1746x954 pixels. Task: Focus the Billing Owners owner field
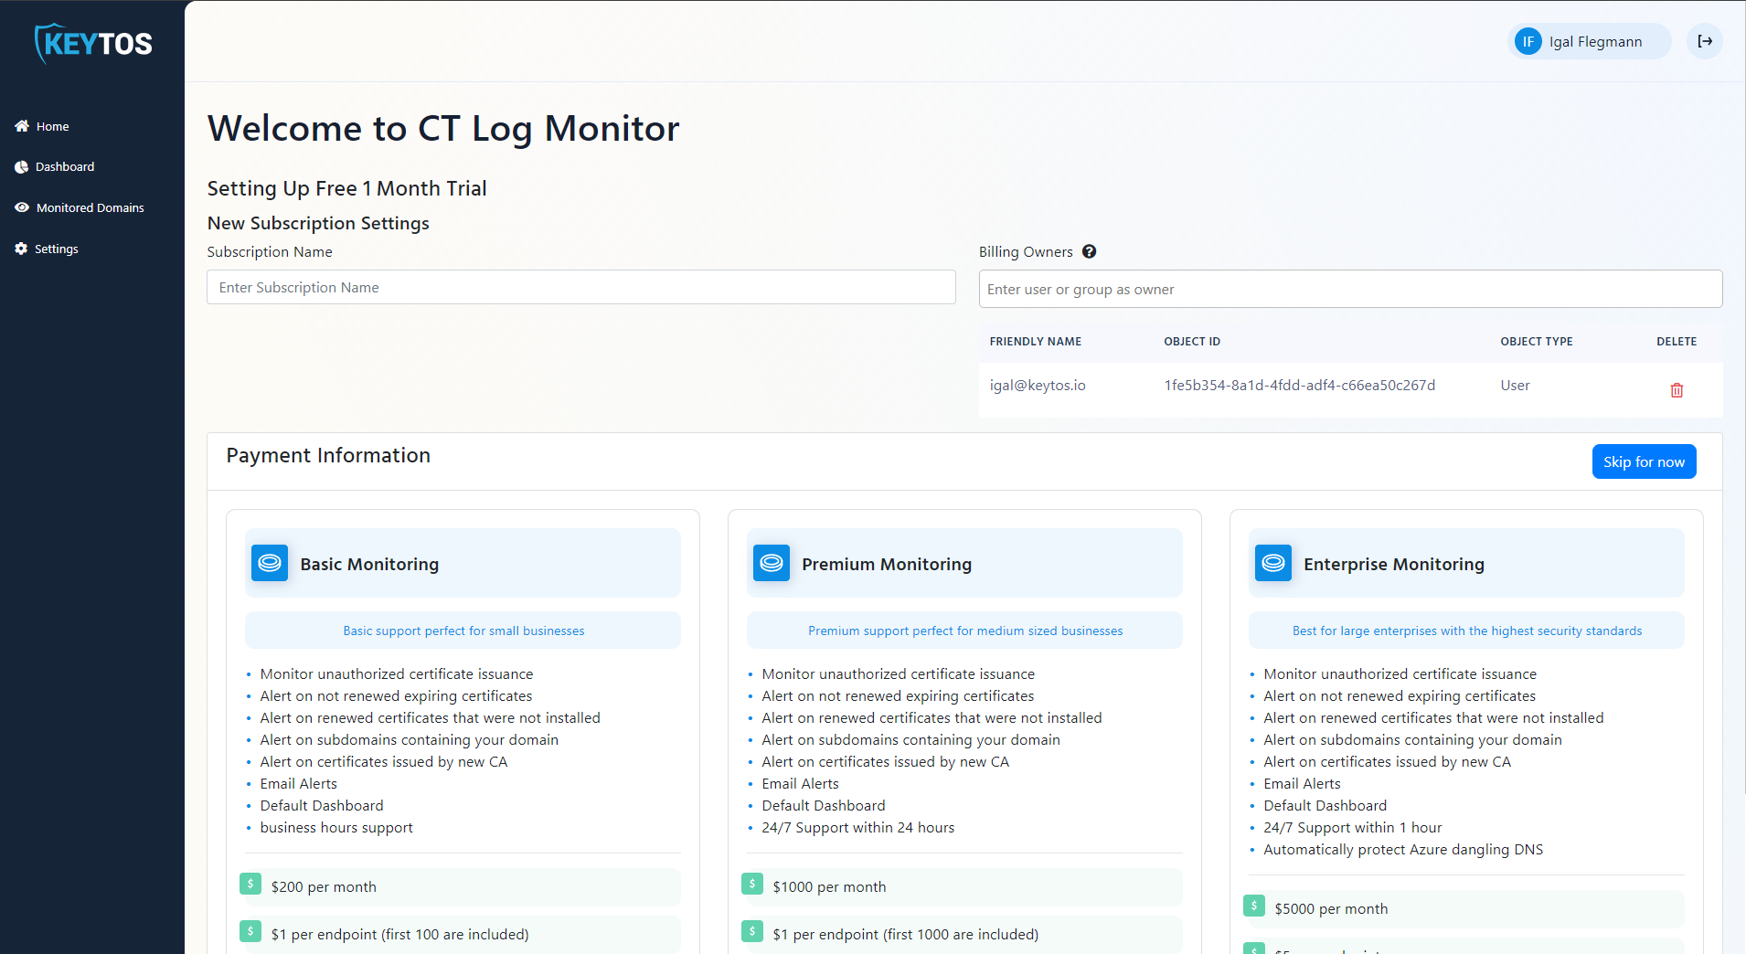[x=1350, y=289]
